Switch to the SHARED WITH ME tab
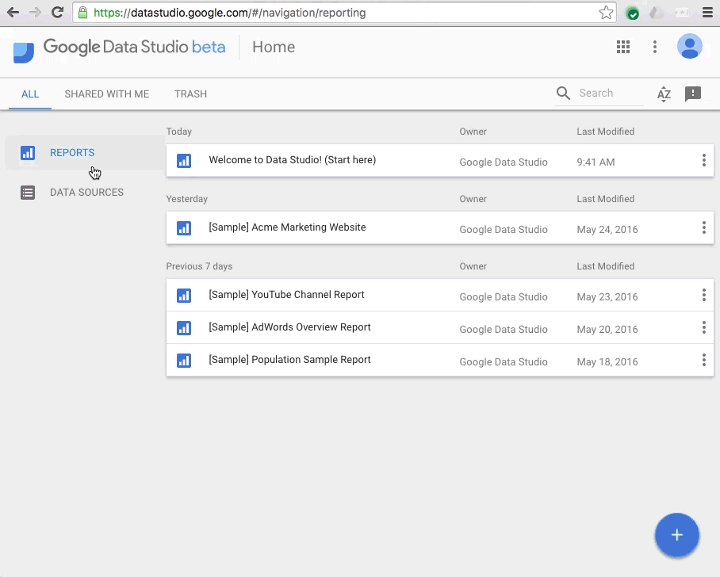The image size is (720, 577). (x=107, y=94)
